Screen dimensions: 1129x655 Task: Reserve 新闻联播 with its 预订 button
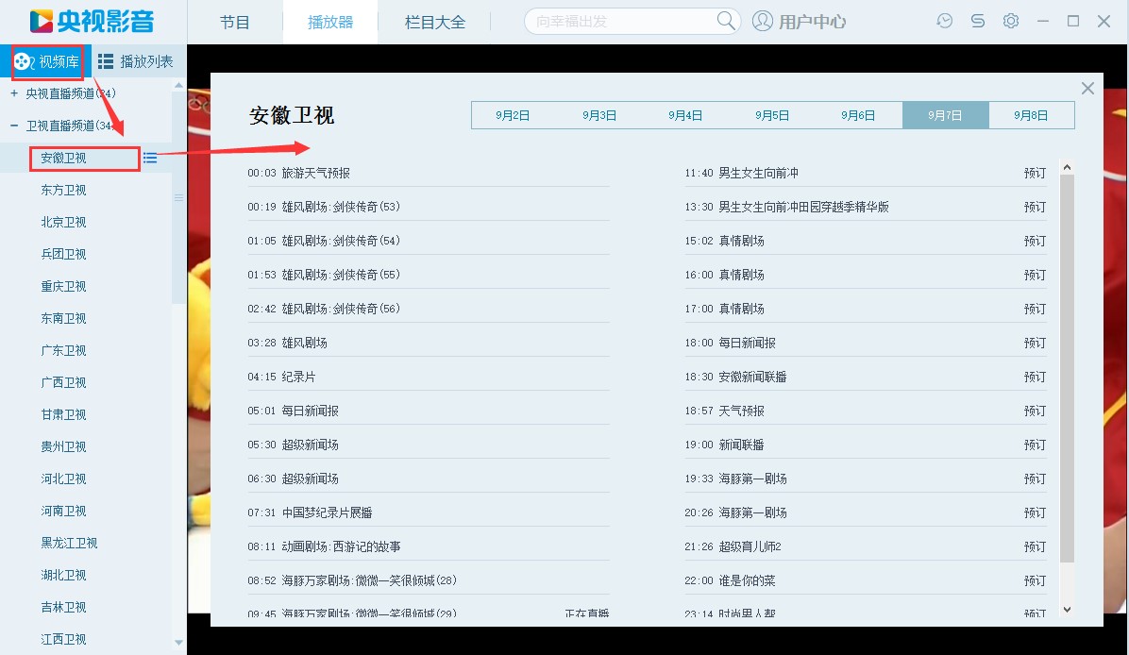[x=1035, y=444]
